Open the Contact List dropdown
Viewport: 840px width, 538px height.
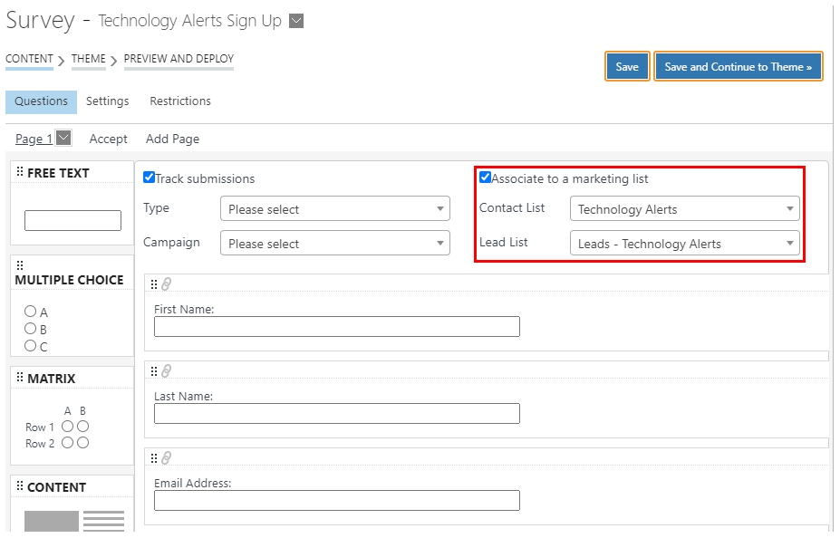(685, 209)
